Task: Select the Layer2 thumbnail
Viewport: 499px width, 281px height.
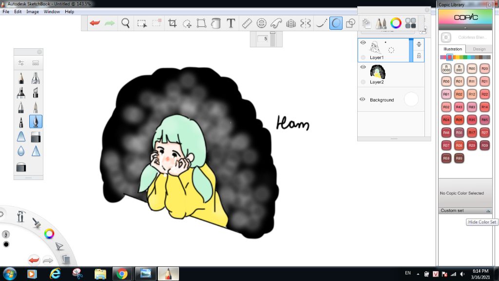Action: (378, 72)
